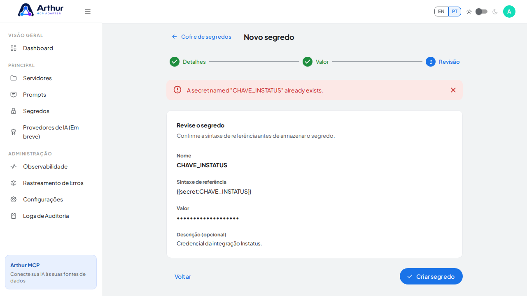Viewport: 527px width, 296px height.
Task: Dismiss the 'already exists' error banner
Action: pyautogui.click(x=453, y=90)
